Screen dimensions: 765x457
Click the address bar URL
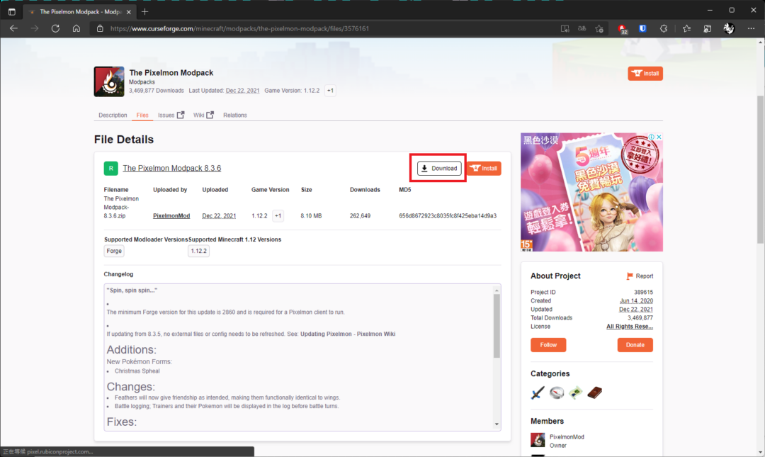click(239, 28)
